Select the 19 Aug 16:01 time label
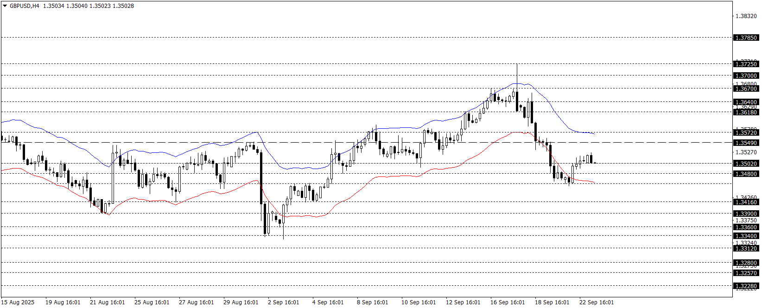 pyautogui.click(x=63, y=302)
